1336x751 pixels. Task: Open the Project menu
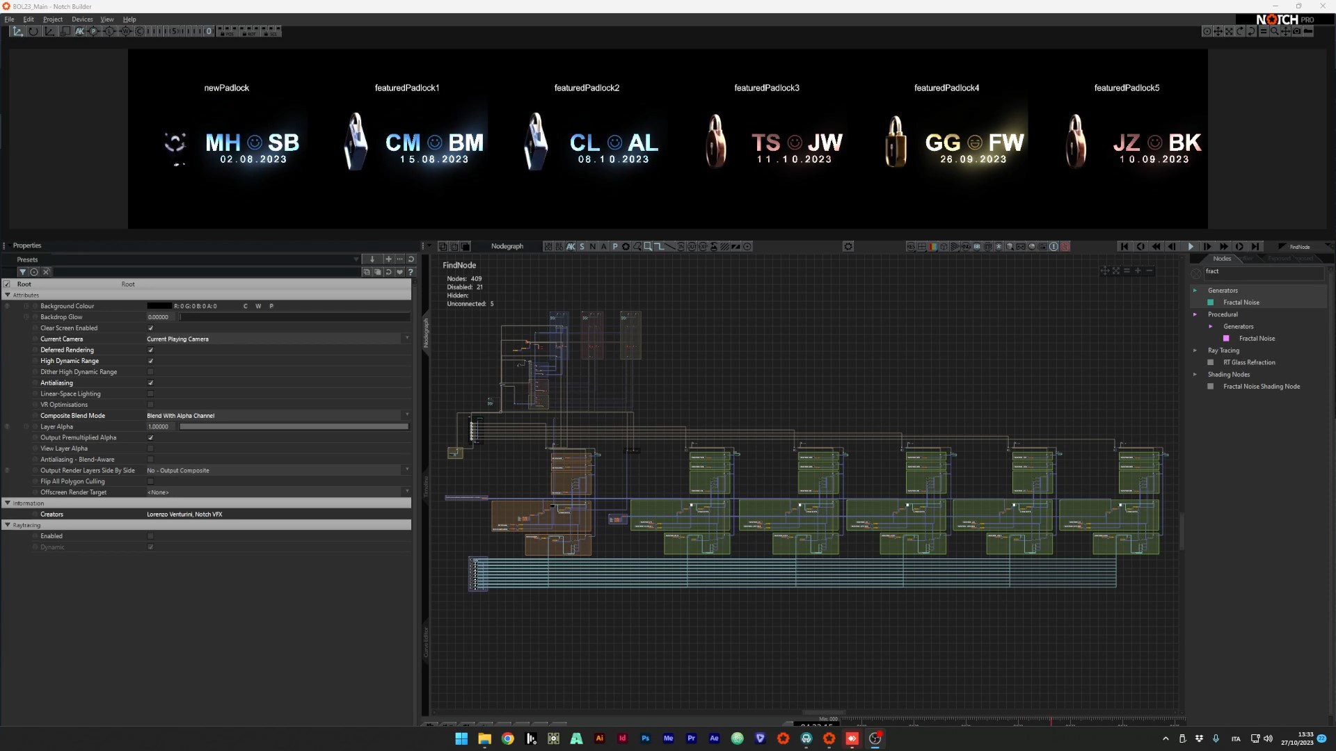52,19
